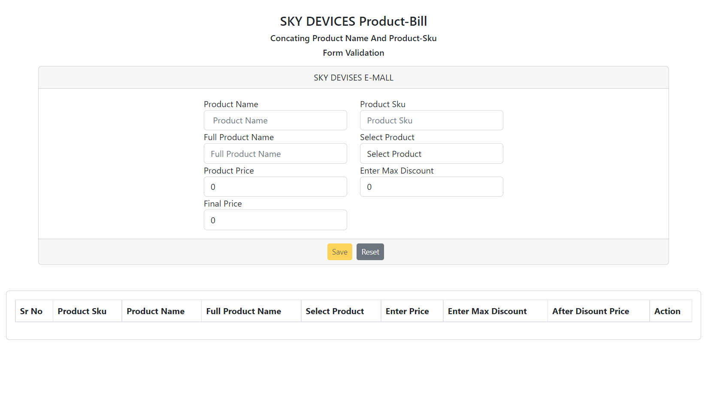
Task: Click the Product Name input field
Action: pyautogui.click(x=275, y=120)
